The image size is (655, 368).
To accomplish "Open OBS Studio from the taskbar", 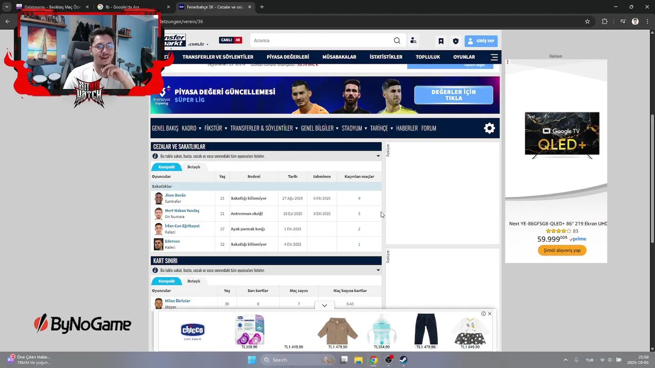I will tap(389, 360).
